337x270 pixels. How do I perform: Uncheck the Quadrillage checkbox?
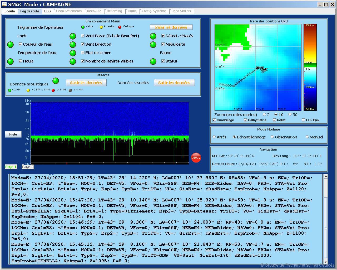(x=214, y=120)
